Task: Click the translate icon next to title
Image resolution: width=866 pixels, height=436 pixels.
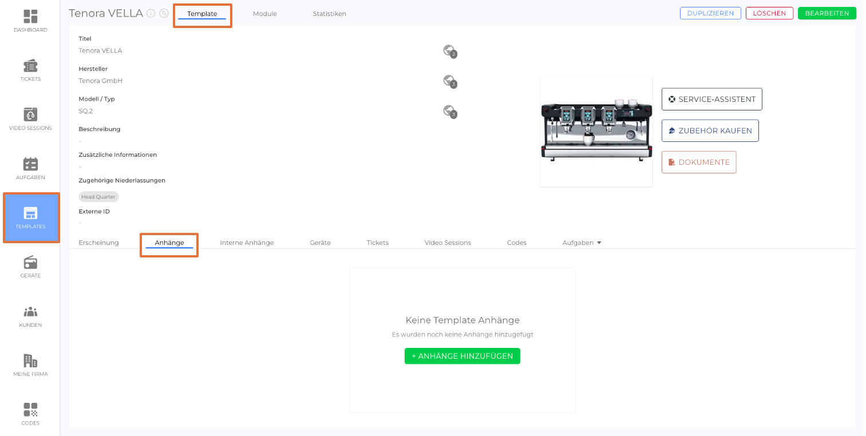Action: (164, 13)
